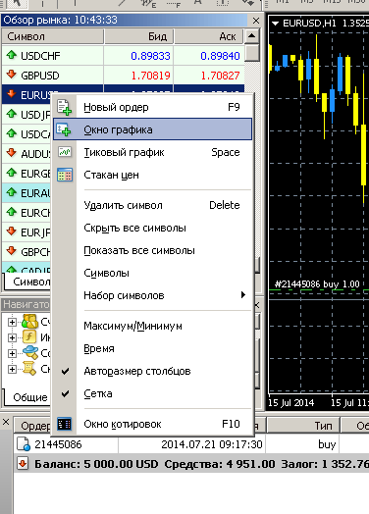Click the Бид column header
This screenshot has height=514, width=369.
[138, 36]
